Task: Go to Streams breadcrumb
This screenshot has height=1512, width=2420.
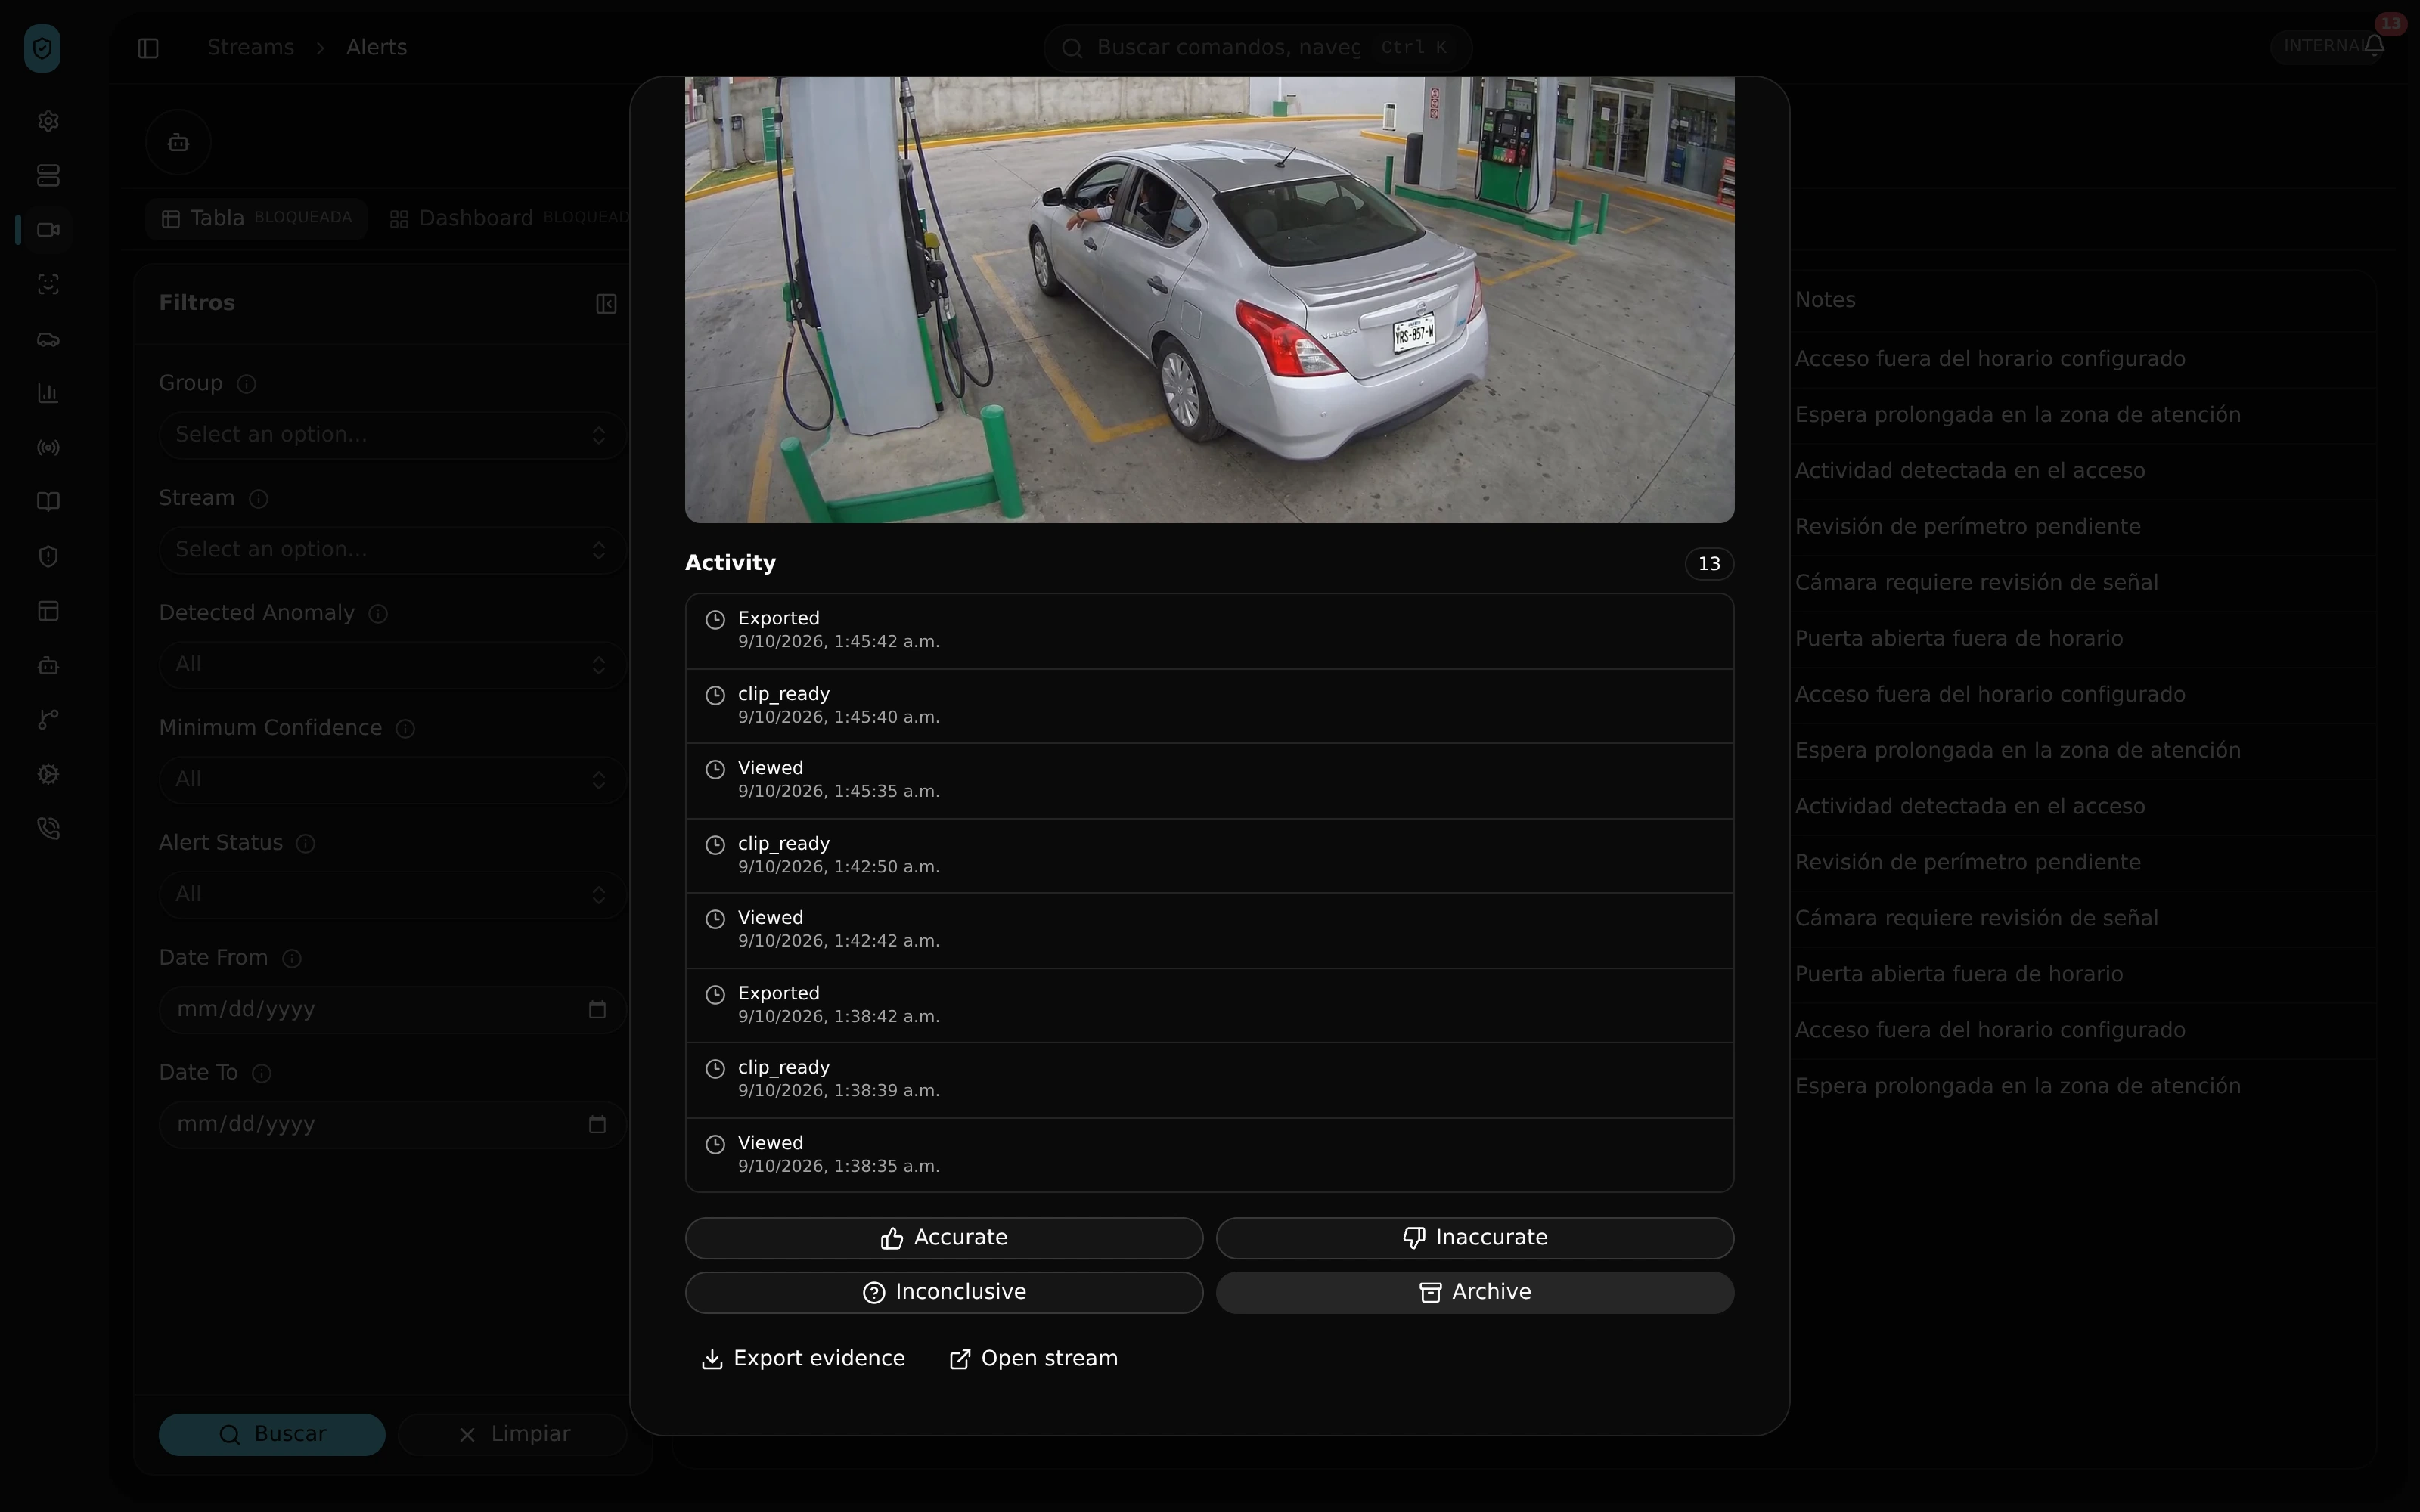Action: 251,47
